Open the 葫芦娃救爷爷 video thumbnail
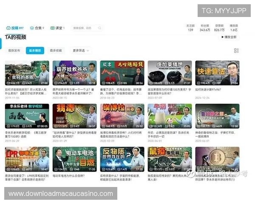255x204 pixels. click(75, 73)
